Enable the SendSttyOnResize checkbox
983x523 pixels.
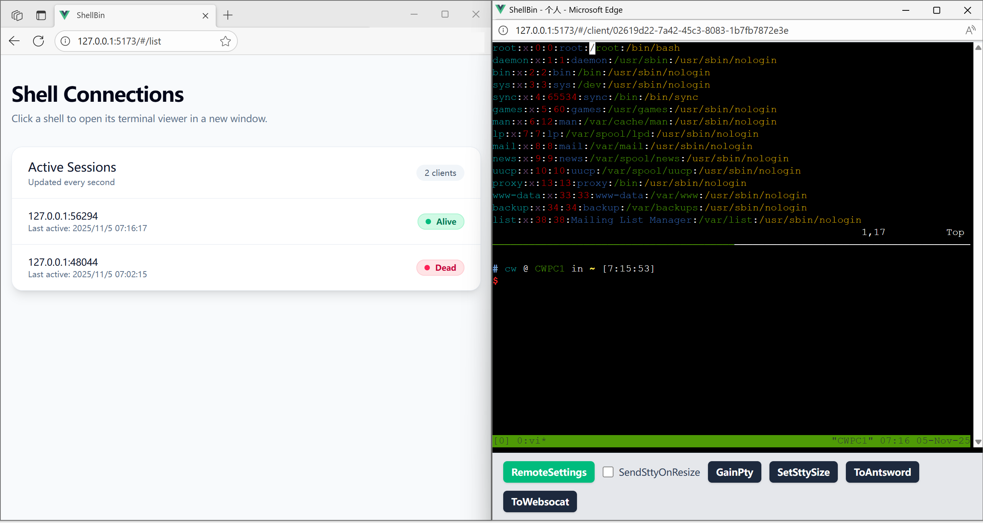pos(608,472)
